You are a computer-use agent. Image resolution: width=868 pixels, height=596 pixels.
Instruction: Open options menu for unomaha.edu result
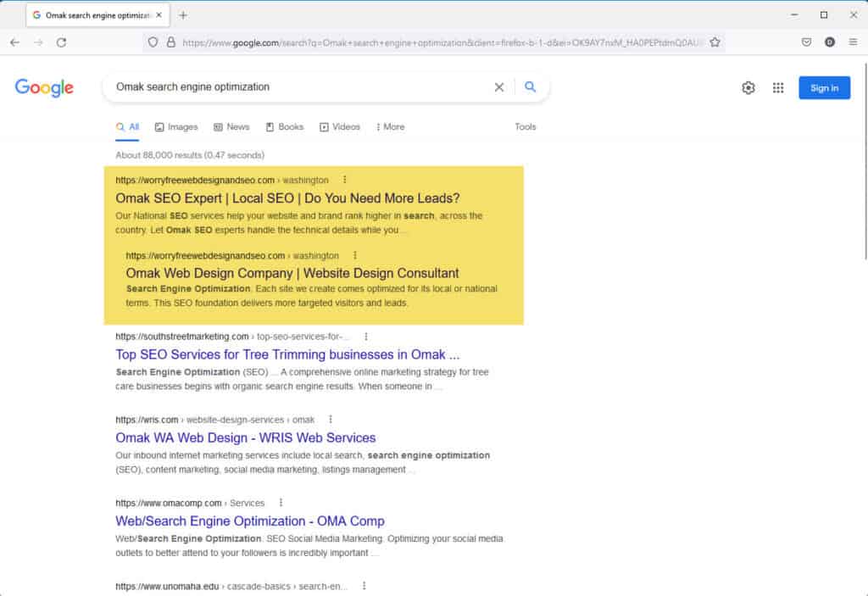[x=364, y=586]
